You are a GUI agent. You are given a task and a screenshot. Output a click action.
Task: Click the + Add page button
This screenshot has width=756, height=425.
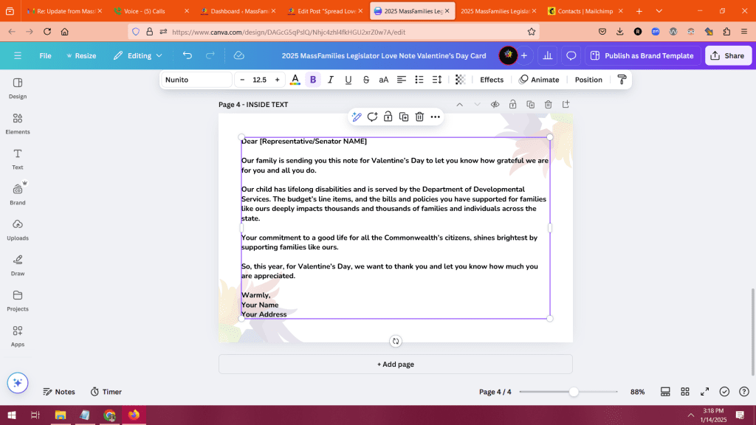click(x=396, y=364)
